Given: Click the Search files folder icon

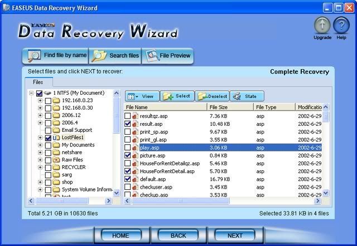Looking at the screenshot, I should (x=99, y=56).
